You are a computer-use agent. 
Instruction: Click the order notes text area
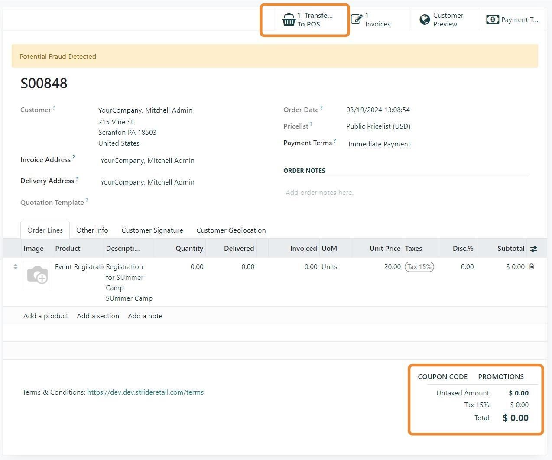[x=406, y=192]
